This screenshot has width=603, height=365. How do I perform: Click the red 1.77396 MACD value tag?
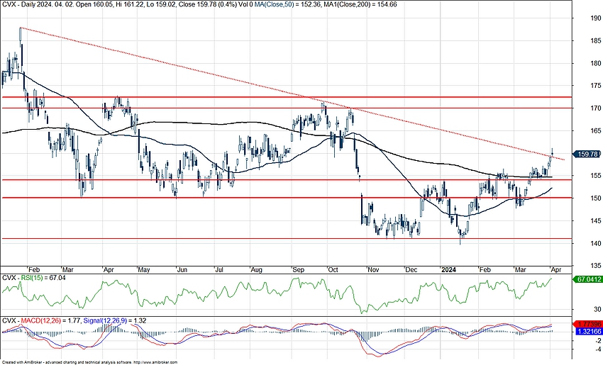coord(587,325)
